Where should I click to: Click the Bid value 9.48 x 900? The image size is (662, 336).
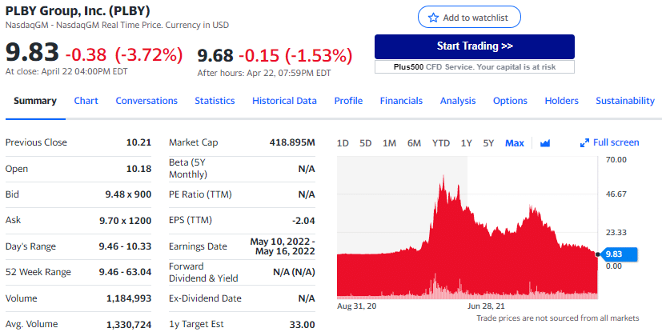pyautogui.click(x=128, y=194)
